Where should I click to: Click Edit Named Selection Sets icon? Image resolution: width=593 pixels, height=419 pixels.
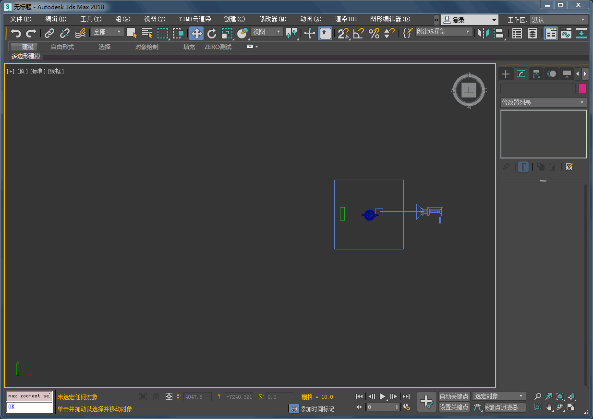pos(408,33)
